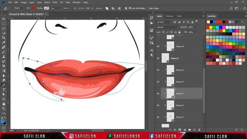The width and height of the screenshot is (247, 139).
Task: Open the Window menu
Action: click(76, 2)
